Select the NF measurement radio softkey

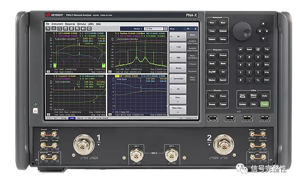(x=178, y=37)
